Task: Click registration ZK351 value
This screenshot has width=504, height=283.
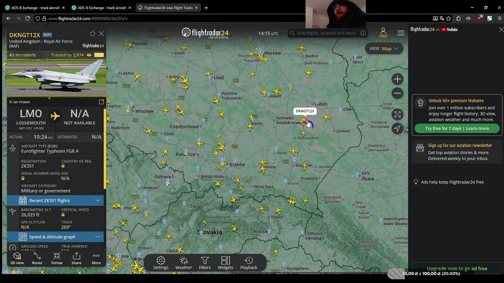Action: pyautogui.click(x=27, y=166)
